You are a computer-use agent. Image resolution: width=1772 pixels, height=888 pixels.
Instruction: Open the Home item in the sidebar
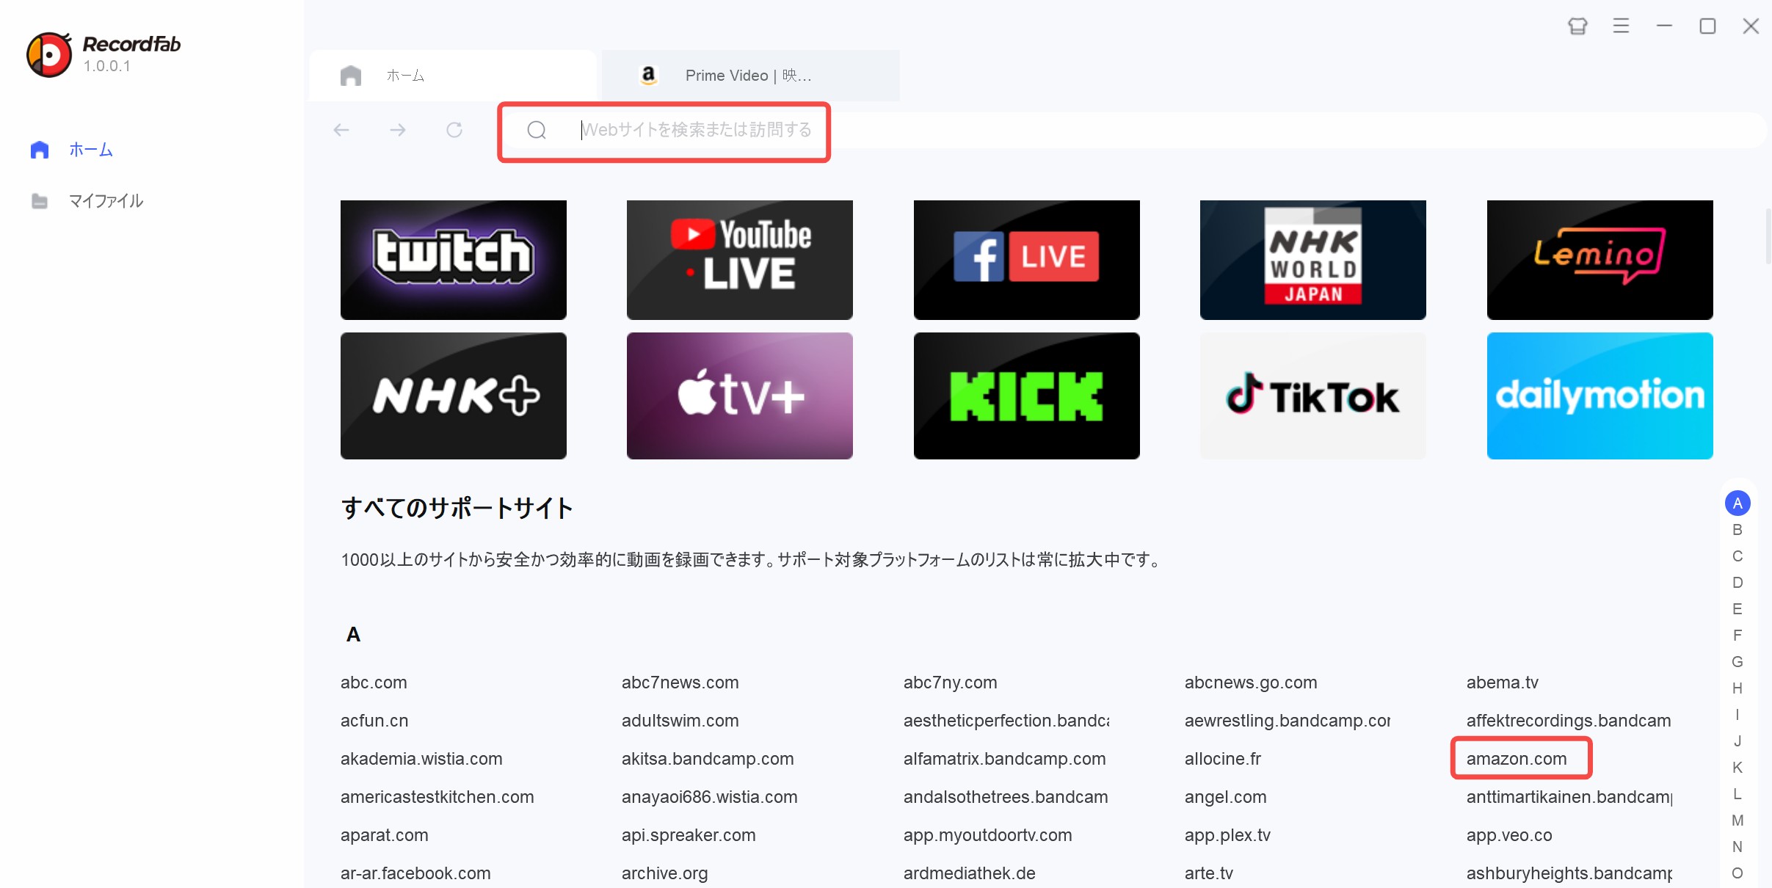[71, 150]
